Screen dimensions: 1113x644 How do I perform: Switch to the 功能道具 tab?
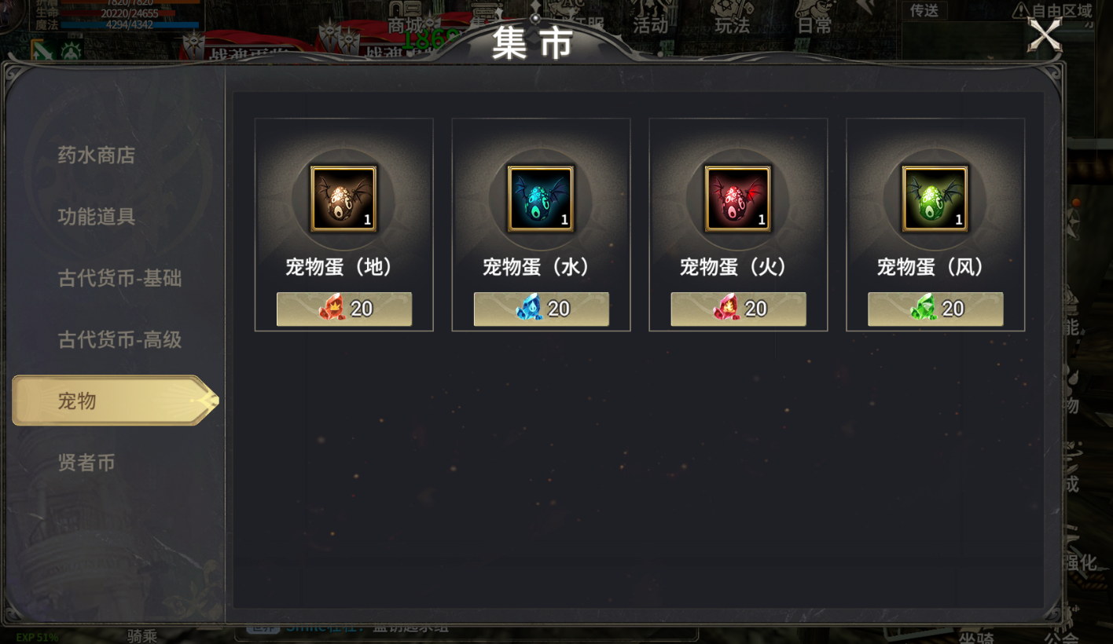tap(96, 217)
